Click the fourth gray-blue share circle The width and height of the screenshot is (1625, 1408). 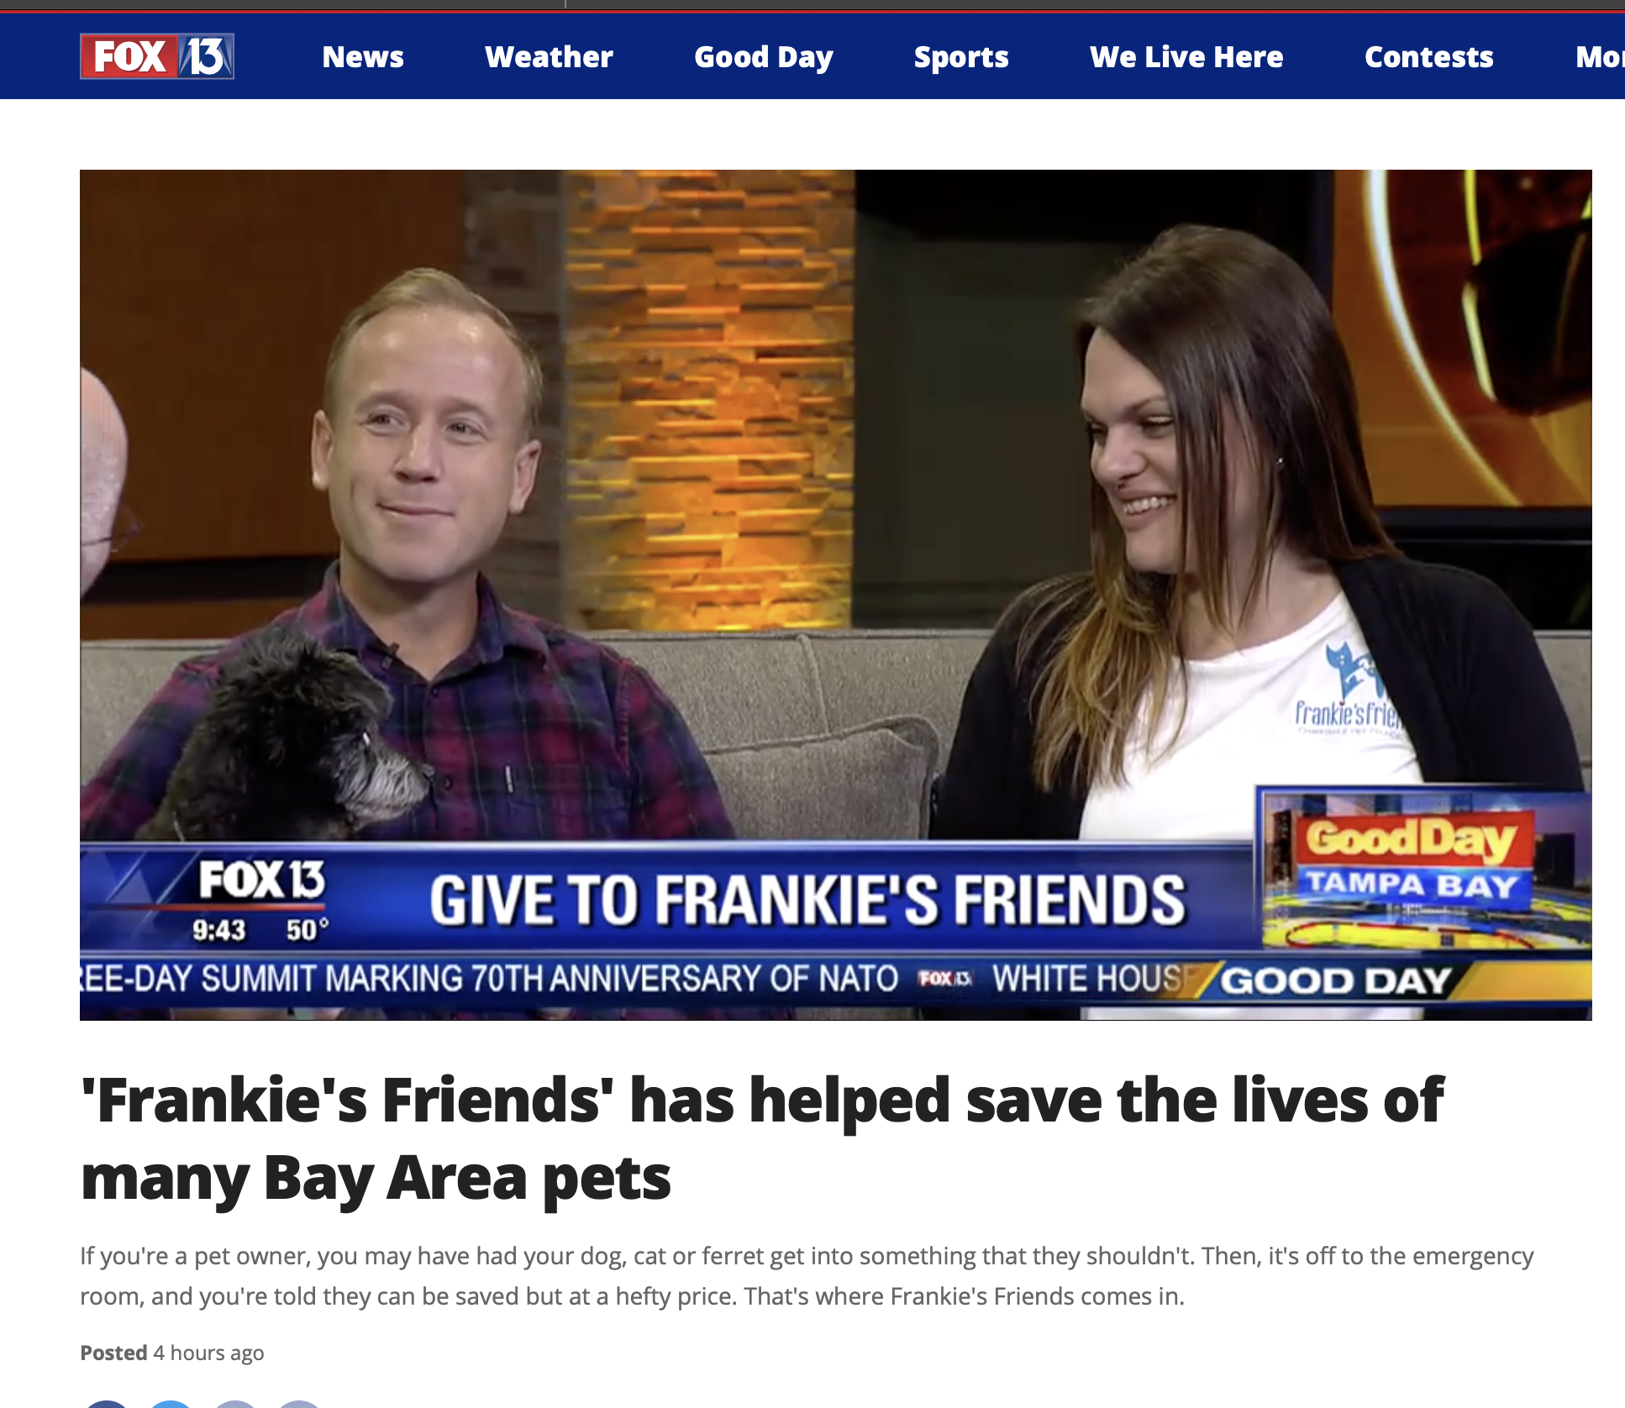coord(298,1404)
